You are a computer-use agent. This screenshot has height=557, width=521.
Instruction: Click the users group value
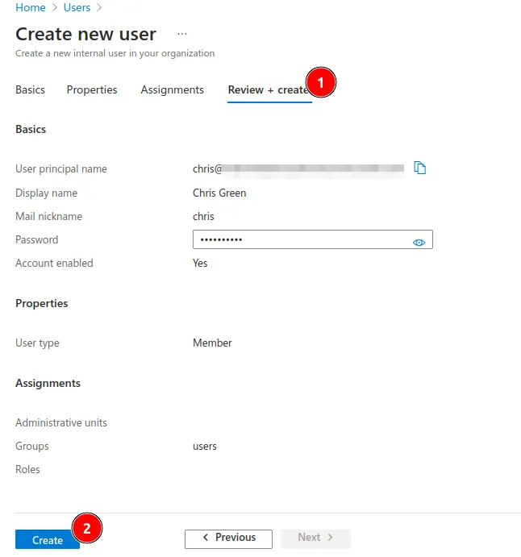(205, 446)
